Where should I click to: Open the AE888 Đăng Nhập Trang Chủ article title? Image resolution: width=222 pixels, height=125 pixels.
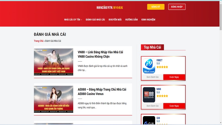click(x=102, y=92)
